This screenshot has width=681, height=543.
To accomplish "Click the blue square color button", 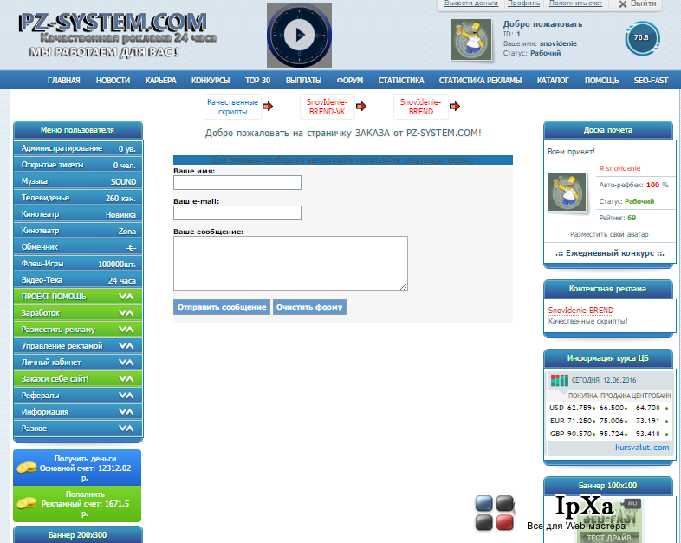I will pos(483,503).
